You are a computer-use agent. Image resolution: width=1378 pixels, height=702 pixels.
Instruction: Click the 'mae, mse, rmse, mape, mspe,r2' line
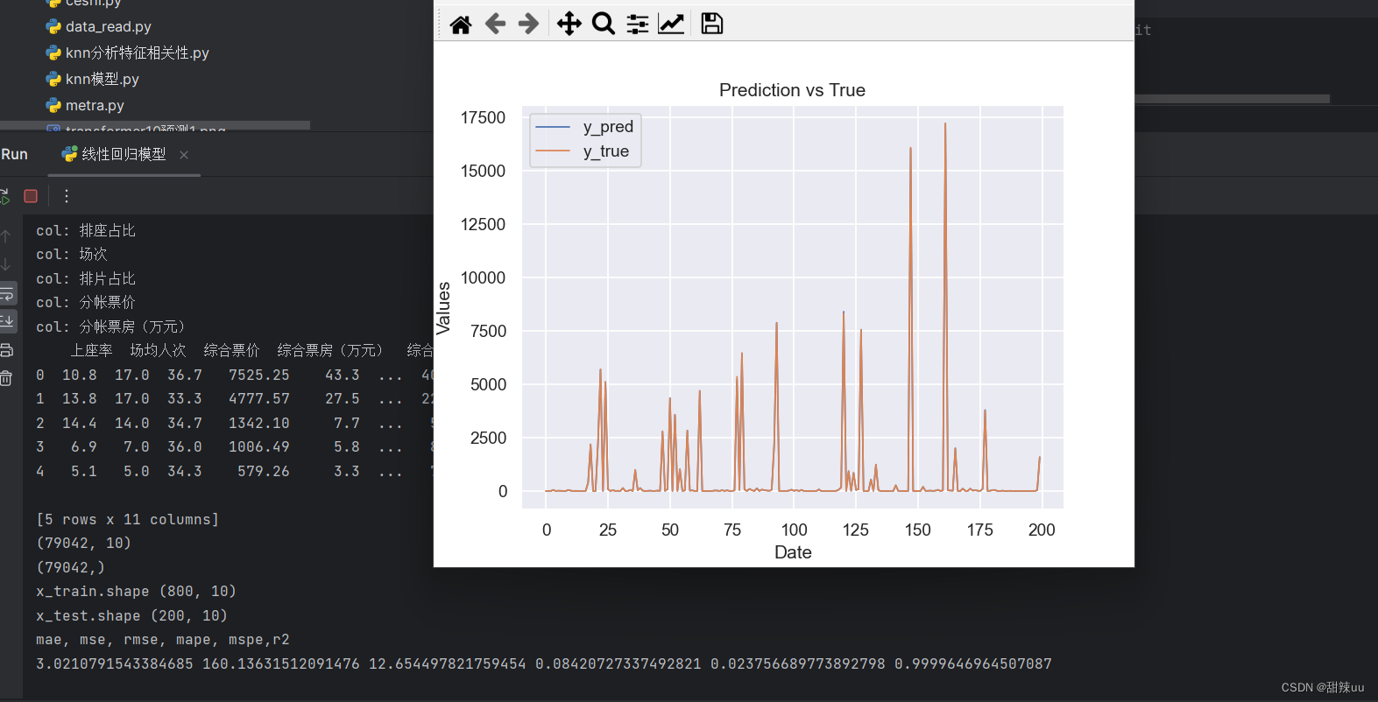tap(163, 640)
